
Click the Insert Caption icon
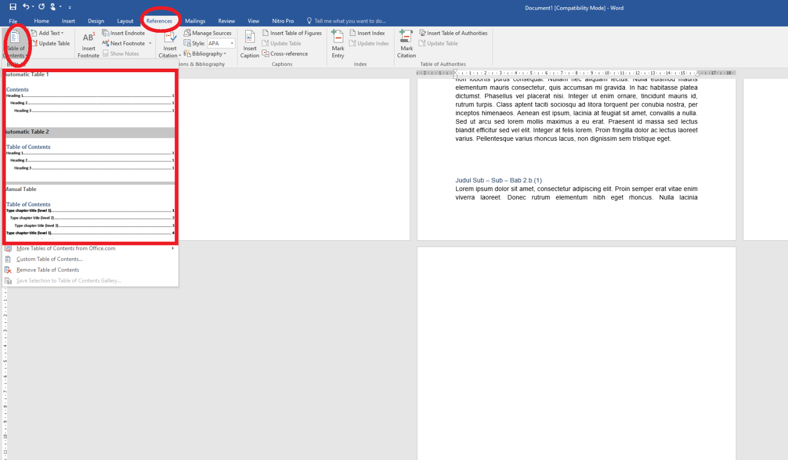point(250,38)
